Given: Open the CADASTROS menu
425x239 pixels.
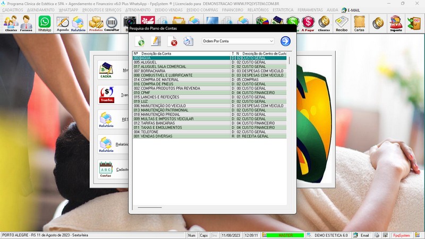Looking at the screenshot, I should pyautogui.click(x=13, y=10).
